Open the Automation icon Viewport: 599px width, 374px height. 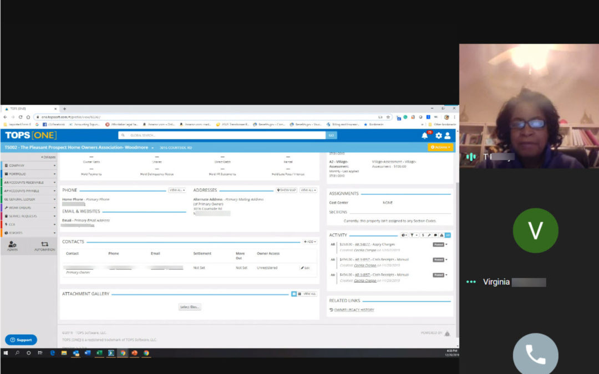44,246
